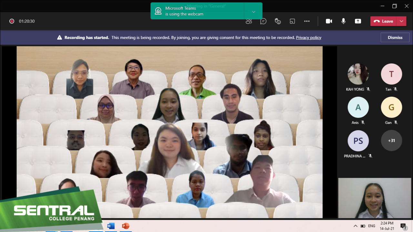Toggle the camera on or off

[x=329, y=21]
